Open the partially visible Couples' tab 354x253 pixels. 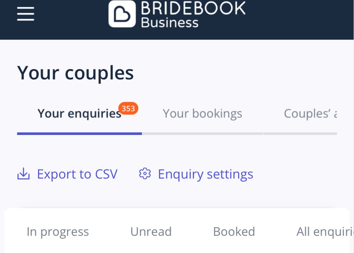click(x=310, y=114)
